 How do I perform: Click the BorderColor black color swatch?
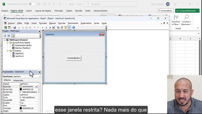click(21, 89)
